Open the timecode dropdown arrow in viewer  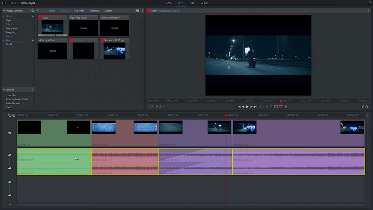point(164,107)
